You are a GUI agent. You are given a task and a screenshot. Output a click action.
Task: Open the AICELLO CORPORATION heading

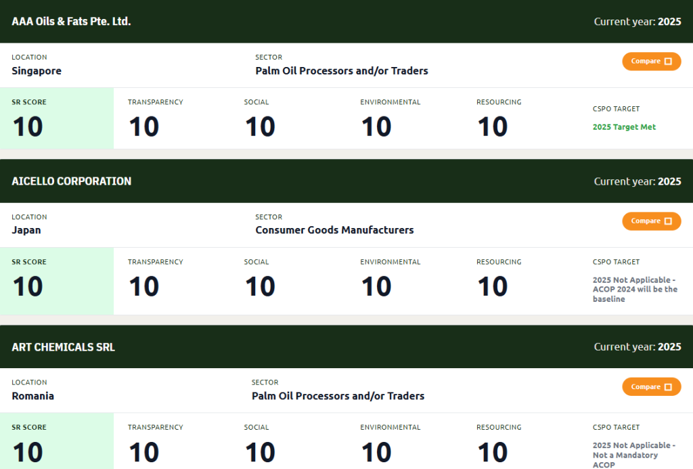coord(71,181)
